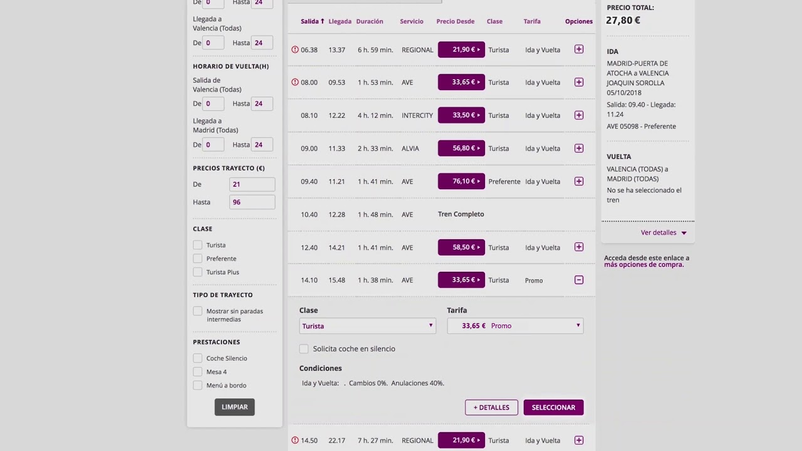
Task: Enable Solicita coche en silencio checkbox
Action: point(304,349)
